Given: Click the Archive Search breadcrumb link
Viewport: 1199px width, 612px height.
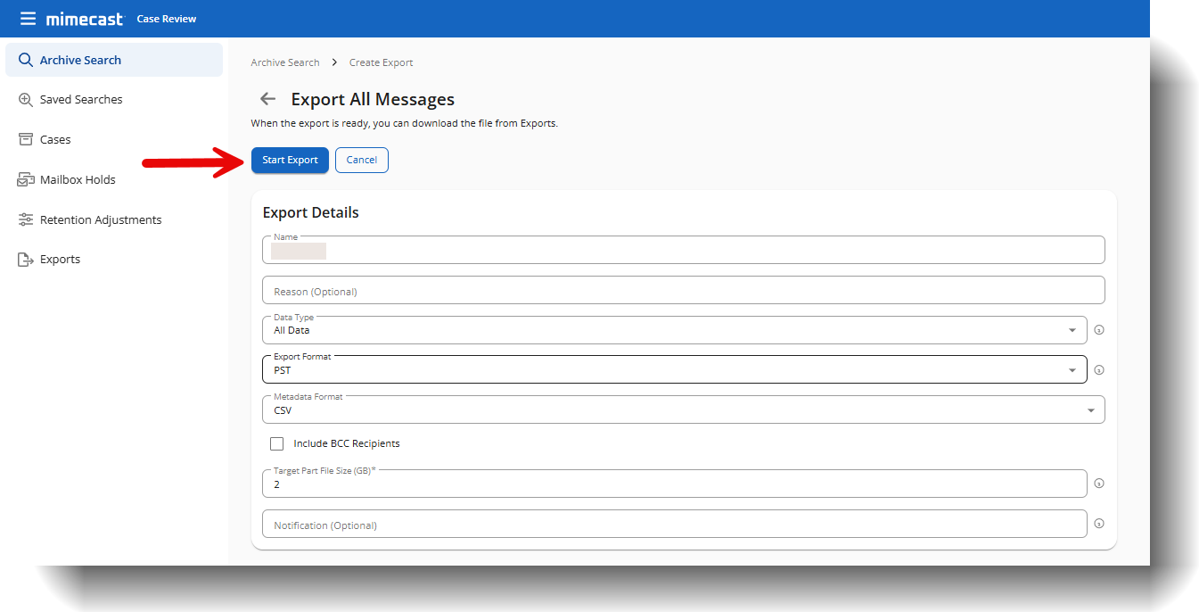Looking at the screenshot, I should click(x=285, y=62).
